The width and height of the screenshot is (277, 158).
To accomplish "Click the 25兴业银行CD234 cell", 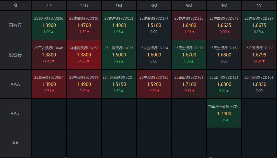I will coord(154,55).
